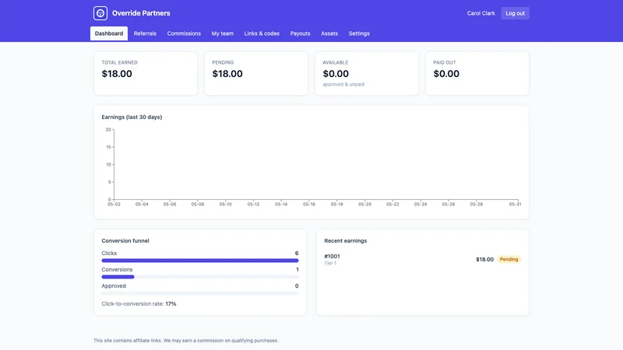Open the Referrals tab
623x350 pixels.
coord(145,33)
